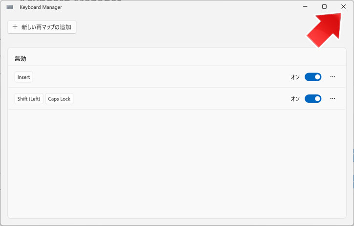Select the Insert remap row
The width and height of the screenshot is (354, 226).
pos(177,77)
